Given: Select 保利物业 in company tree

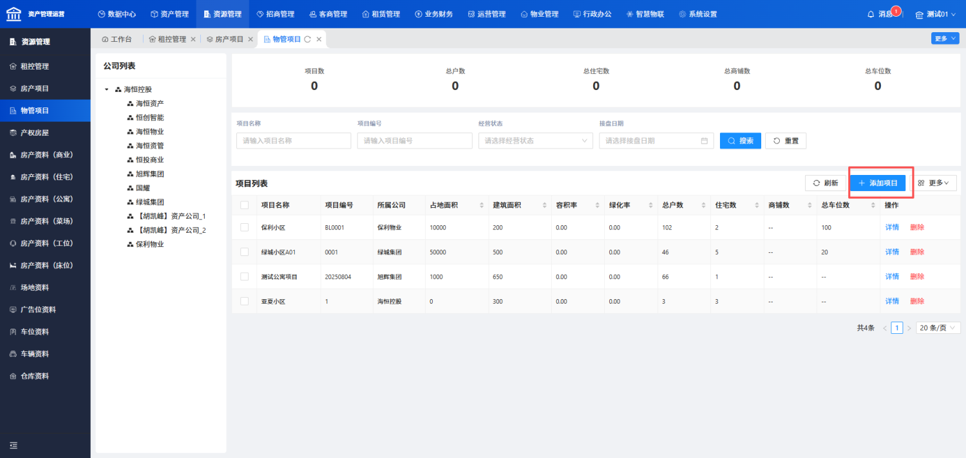Looking at the screenshot, I should 149,244.
